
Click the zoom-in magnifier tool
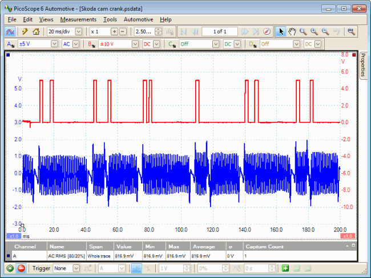click(x=314, y=32)
